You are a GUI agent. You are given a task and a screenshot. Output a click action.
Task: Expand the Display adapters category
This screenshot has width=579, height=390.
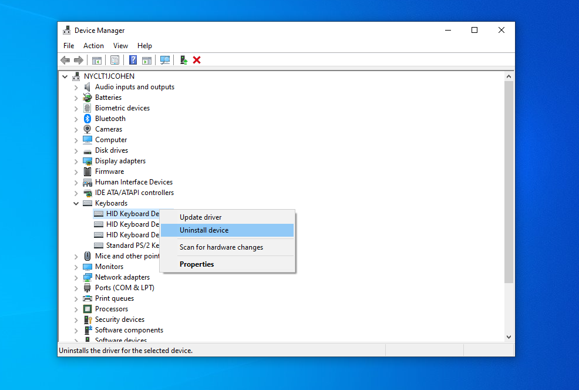76,160
